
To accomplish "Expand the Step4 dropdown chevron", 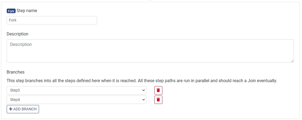I will (x=143, y=100).
